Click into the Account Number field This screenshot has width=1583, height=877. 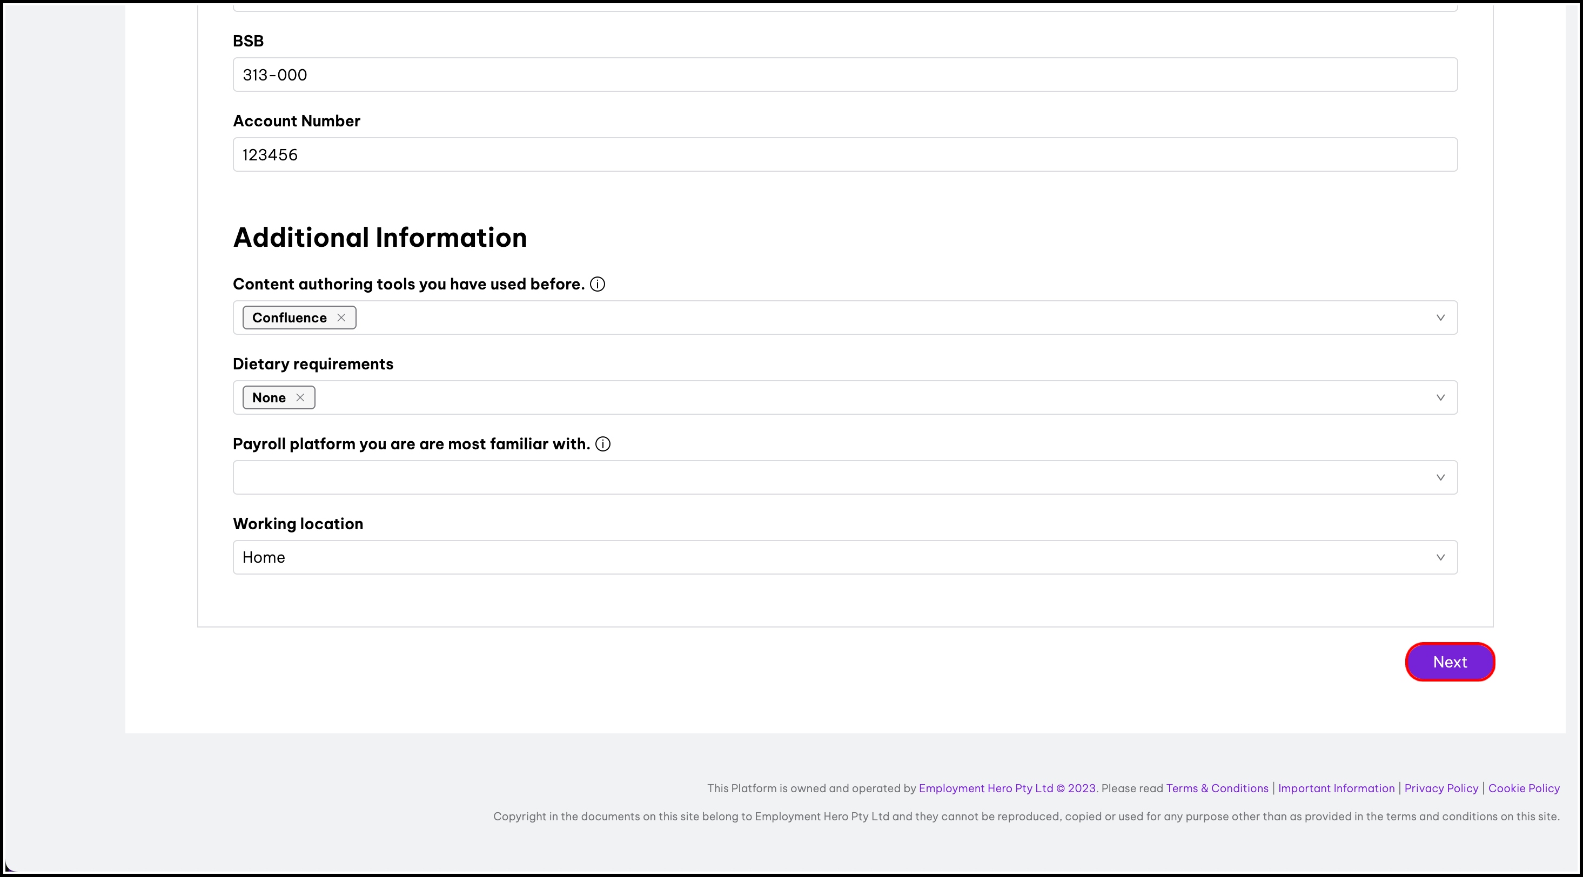844,155
